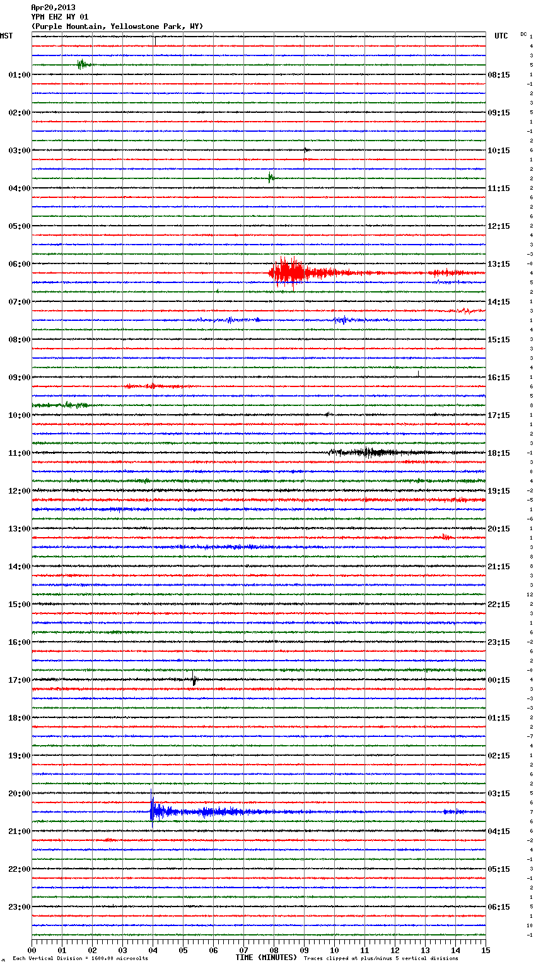Screen dimensions: 536x967
Task: Select the 13:15 UTC time label
Action: 499,264
